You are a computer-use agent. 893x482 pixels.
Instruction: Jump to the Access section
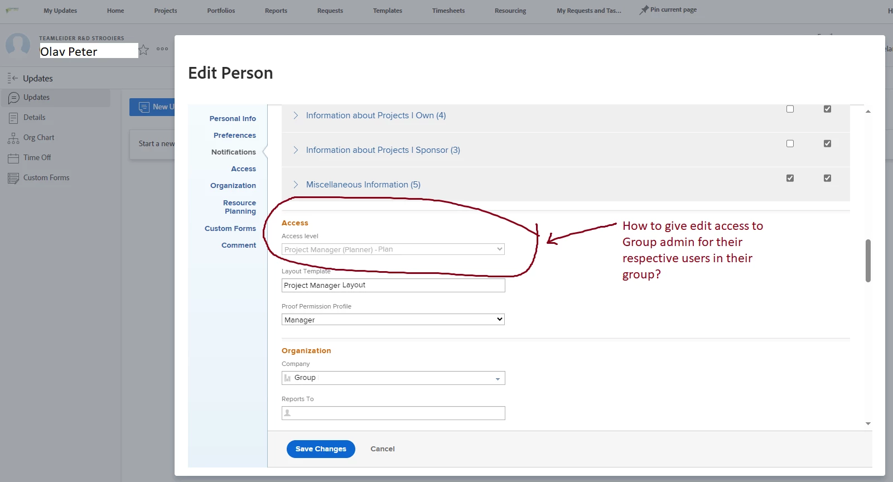[244, 169]
